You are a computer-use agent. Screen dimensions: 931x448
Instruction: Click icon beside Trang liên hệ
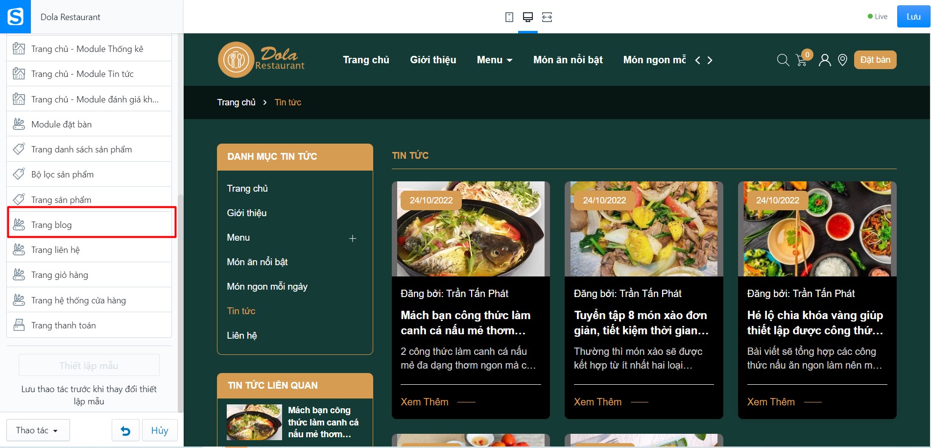click(19, 249)
